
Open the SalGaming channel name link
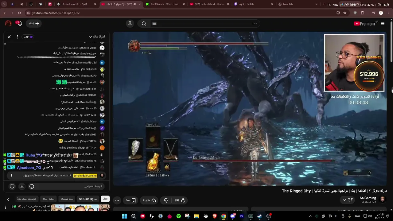(368, 198)
